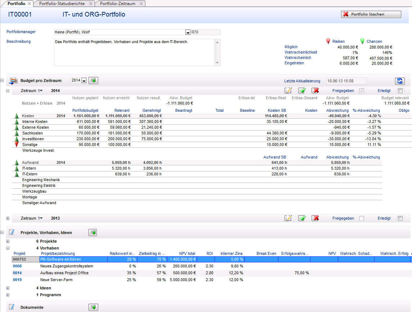The height and width of the screenshot is (312, 412).
Task: Enable Erledigt checkbox for Zeitraum 2014
Action: click(400, 91)
